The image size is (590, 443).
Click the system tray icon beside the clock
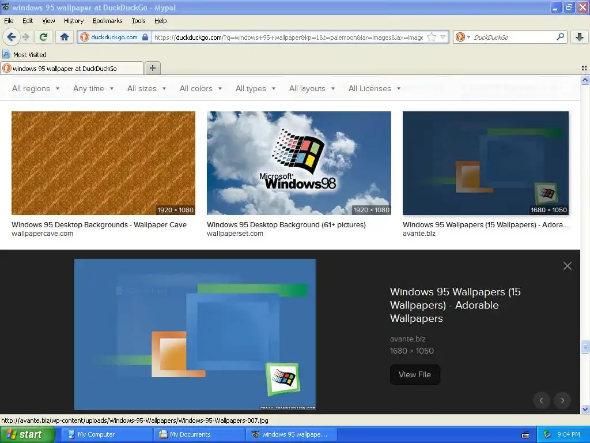[547, 434]
